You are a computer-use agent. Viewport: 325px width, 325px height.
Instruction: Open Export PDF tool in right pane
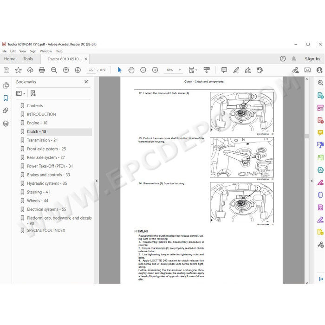320,96
